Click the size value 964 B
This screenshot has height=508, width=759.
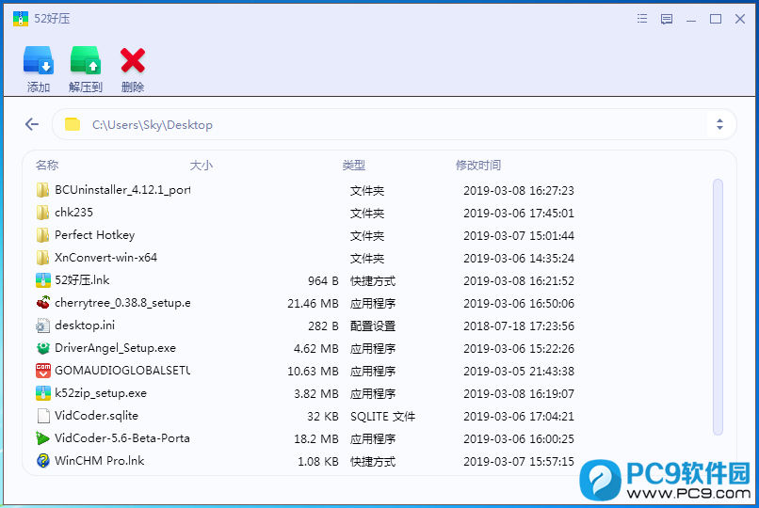tap(323, 281)
